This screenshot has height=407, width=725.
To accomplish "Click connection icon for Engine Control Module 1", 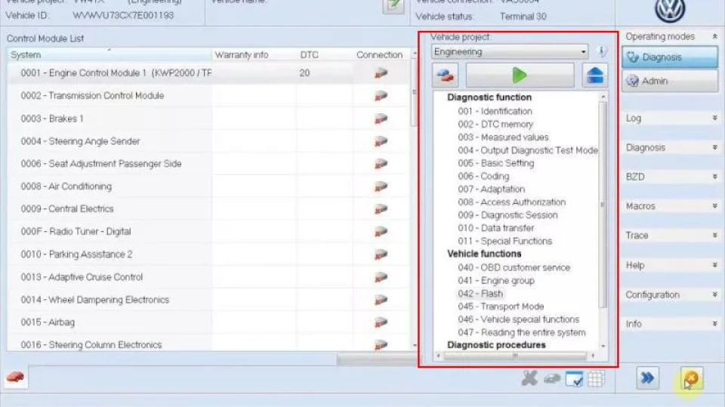I will pos(381,73).
